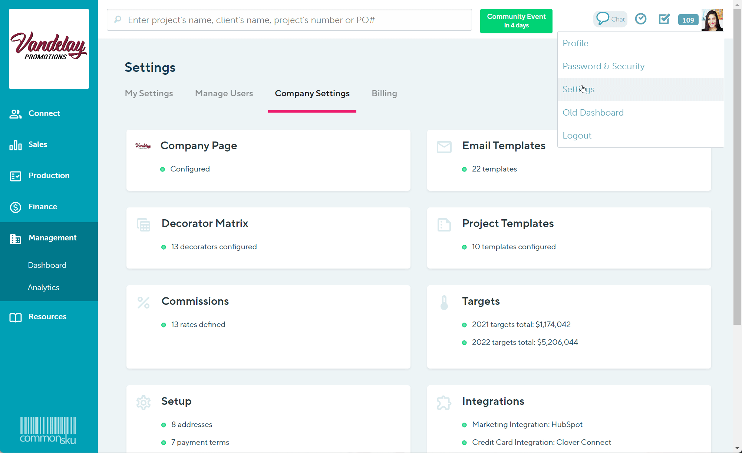Image resolution: width=742 pixels, height=453 pixels.
Task: Click the Sales bar chart icon
Action: coord(16,145)
